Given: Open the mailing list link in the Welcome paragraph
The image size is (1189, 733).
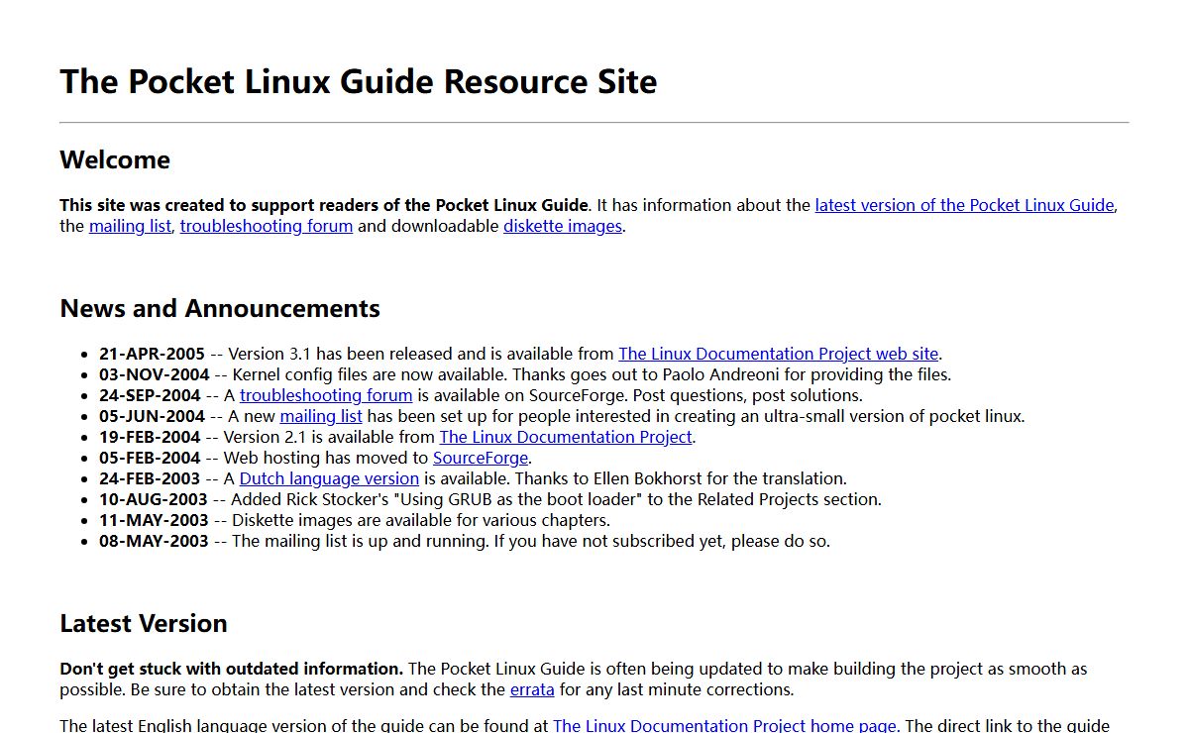Looking at the screenshot, I should tap(131, 226).
